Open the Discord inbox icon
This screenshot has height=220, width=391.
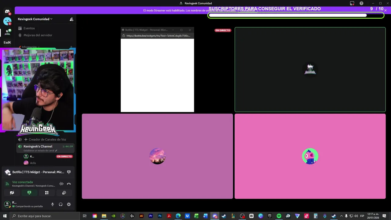352,3
